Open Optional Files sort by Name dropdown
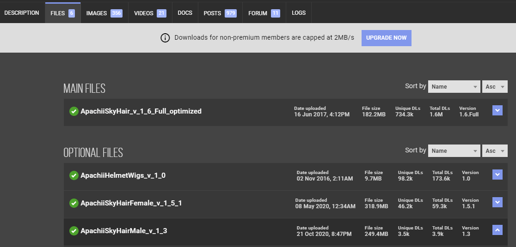The image size is (516, 247). [454, 151]
